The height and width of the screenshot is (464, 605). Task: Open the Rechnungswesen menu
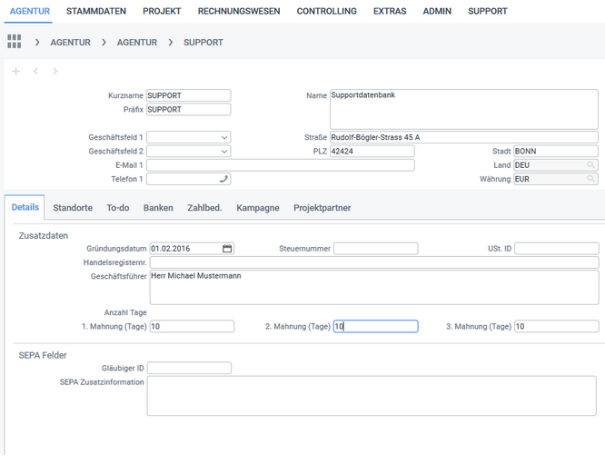click(239, 12)
